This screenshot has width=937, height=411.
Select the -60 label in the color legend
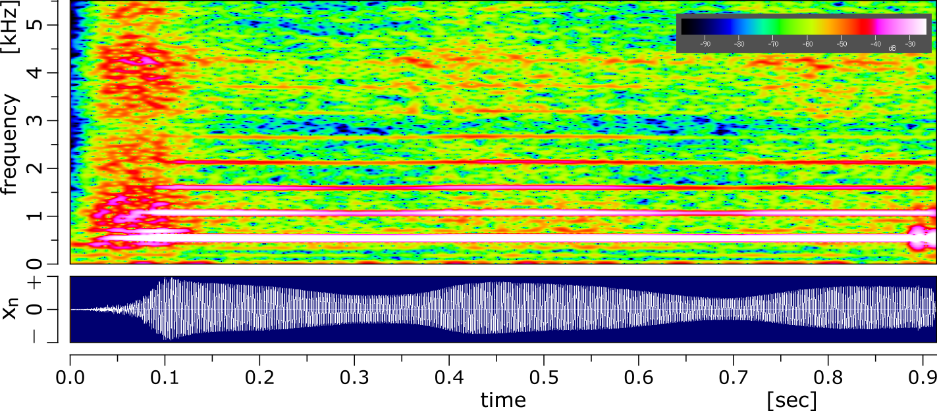(808, 45)
